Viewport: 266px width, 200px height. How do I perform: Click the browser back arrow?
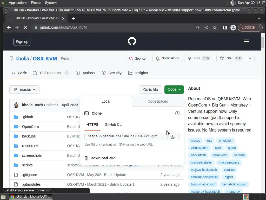pyautogui.click(x=9, y=28)
